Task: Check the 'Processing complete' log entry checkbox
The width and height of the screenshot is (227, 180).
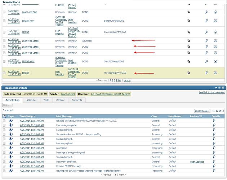Action: click(x=4, y=125)
